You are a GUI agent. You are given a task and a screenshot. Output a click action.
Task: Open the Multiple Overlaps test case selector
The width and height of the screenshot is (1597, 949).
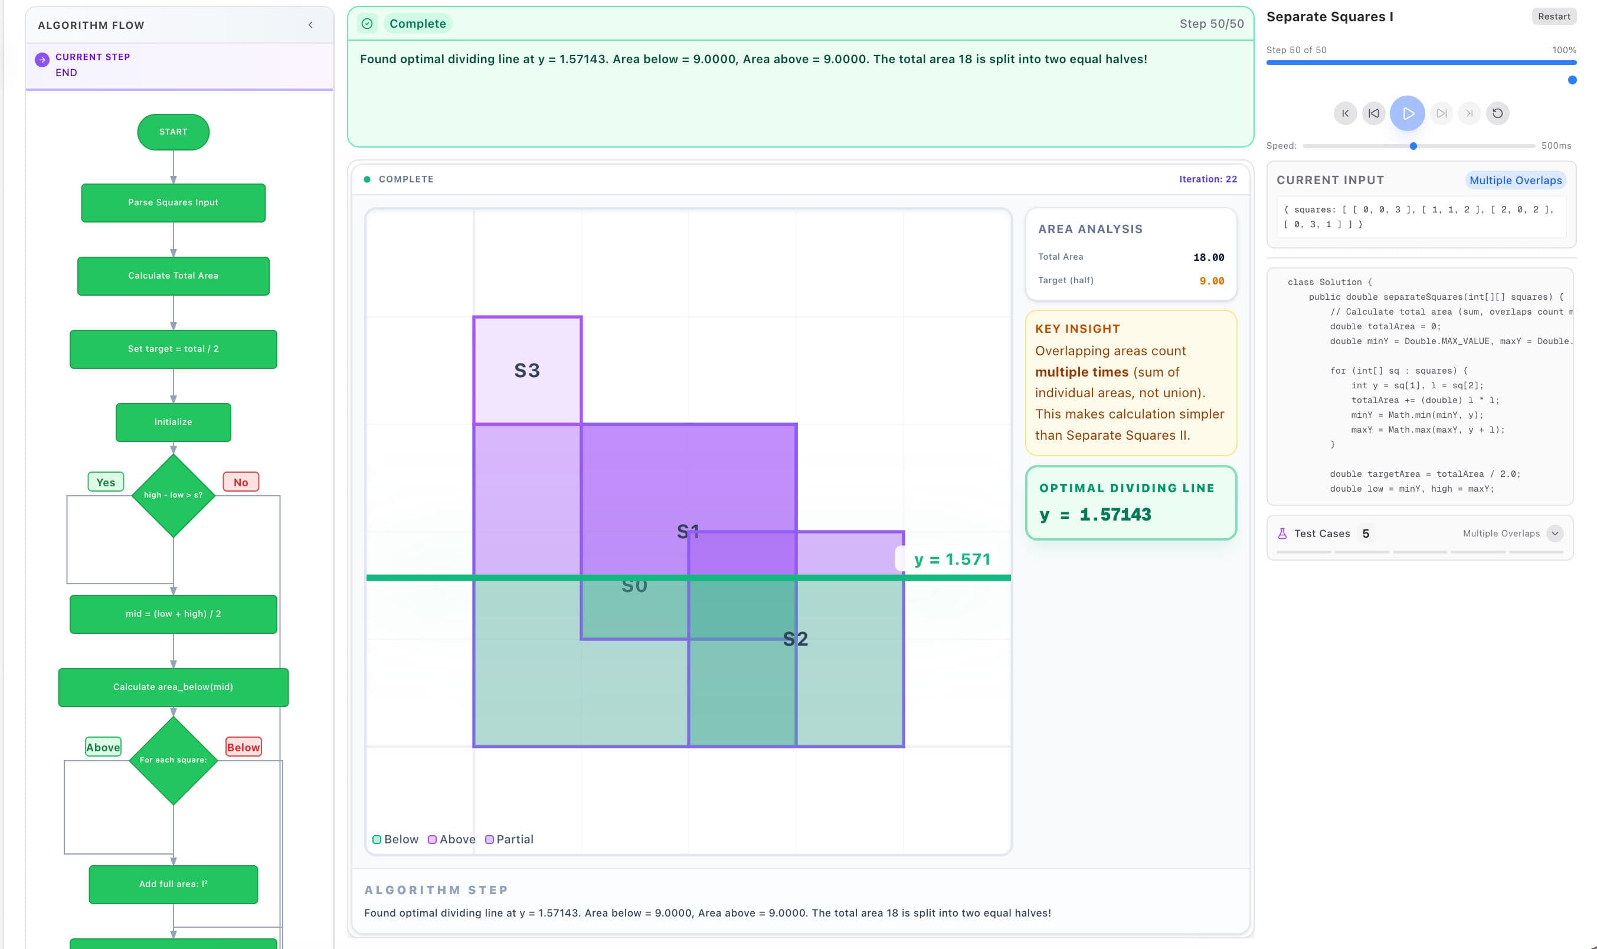click(x=1501, y=533)
